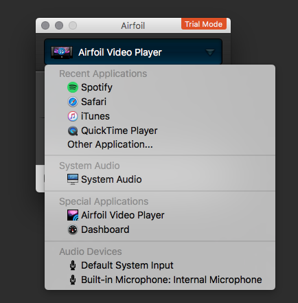
Task: Click the Dashboard gauge icon
Action: (x=73, y=229)
